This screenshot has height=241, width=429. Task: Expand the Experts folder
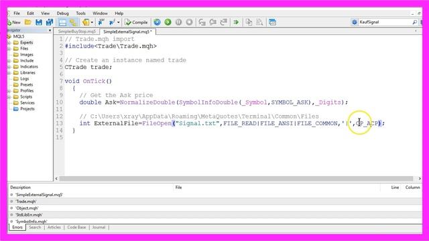9,43
